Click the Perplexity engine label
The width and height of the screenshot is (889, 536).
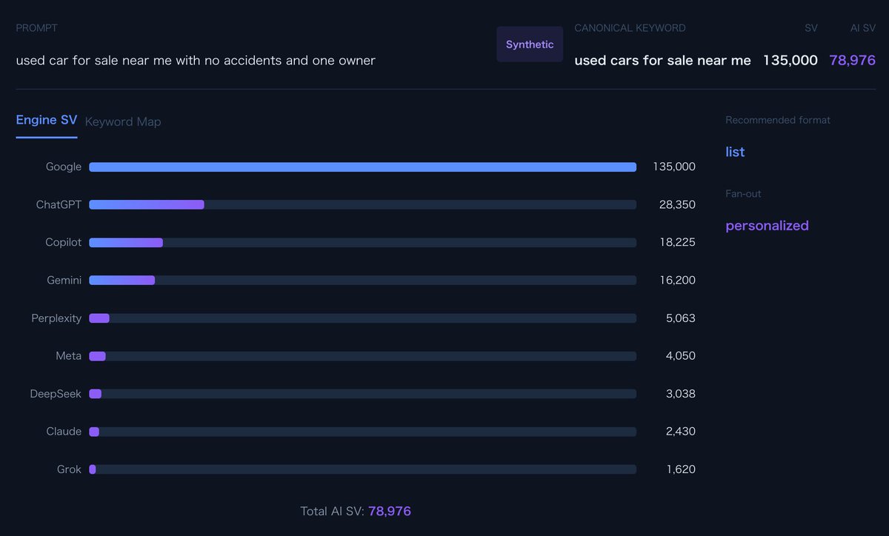tap(56, 318)
